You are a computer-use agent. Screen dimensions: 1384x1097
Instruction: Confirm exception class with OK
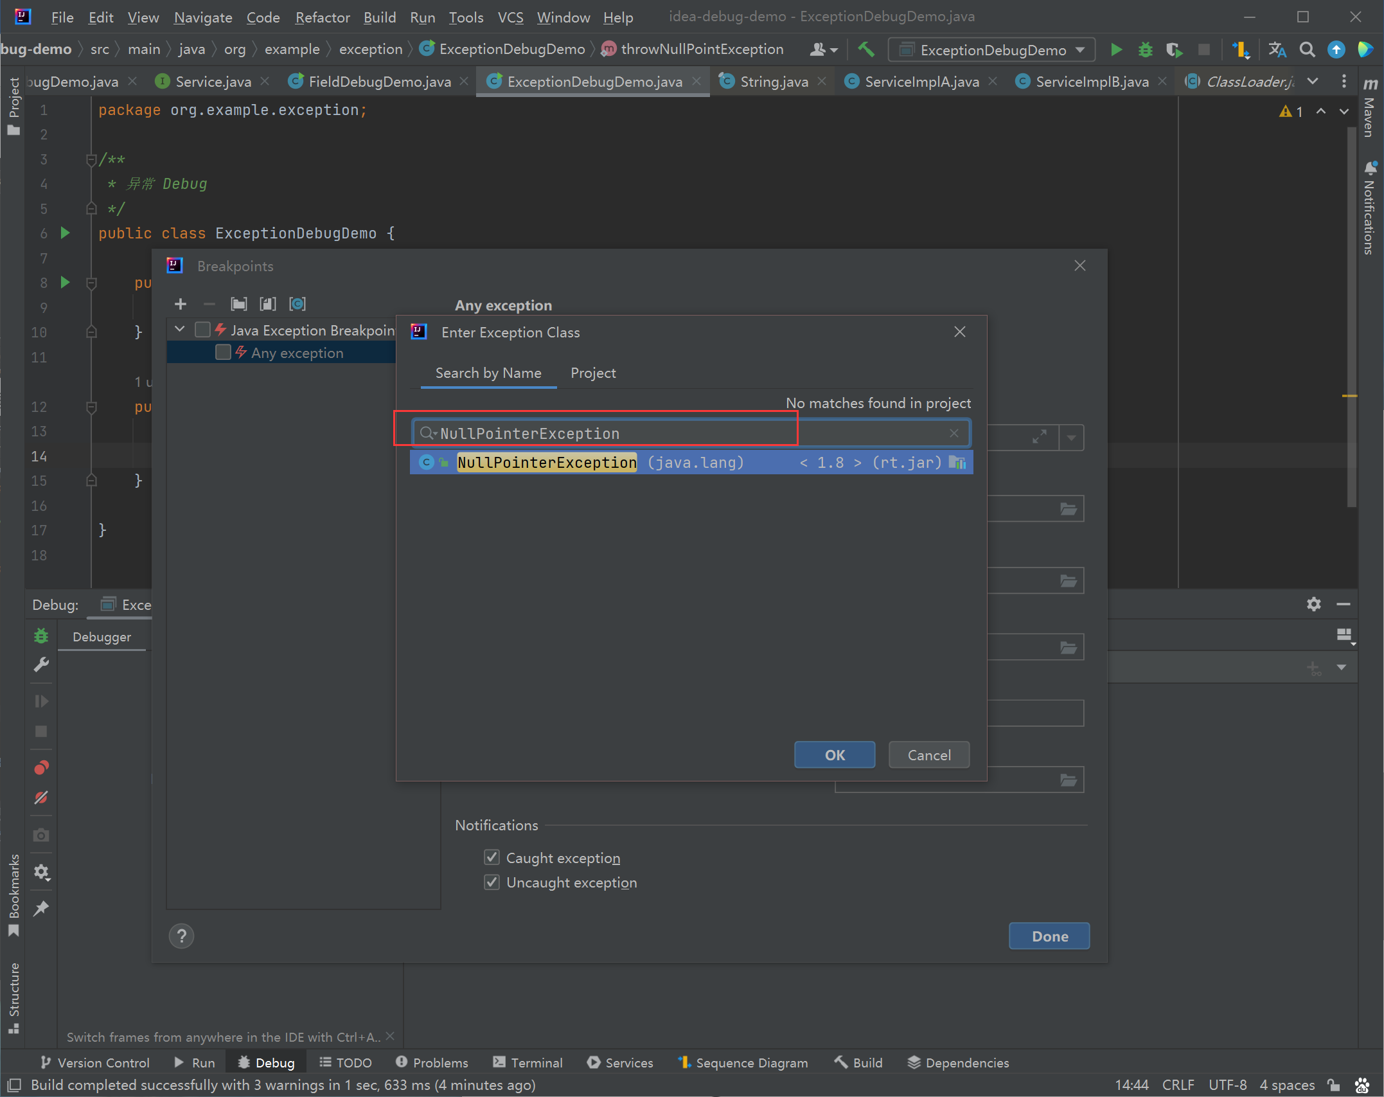[835, 755]
